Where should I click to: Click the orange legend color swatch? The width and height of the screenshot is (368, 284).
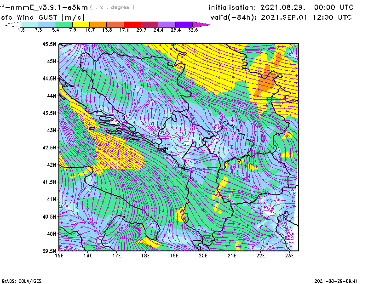[x=98, y=24]
